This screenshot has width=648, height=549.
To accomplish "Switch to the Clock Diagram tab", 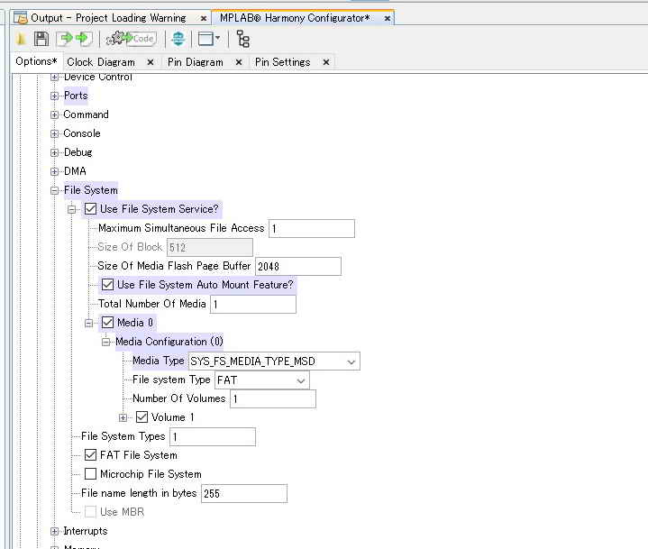I will pos(101,62).
